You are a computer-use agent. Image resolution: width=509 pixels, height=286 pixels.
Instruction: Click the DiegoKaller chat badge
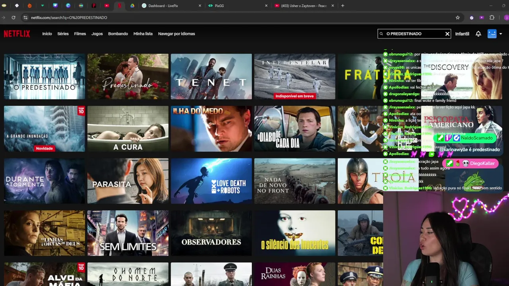pyautogui.click(x=470, y=163)
